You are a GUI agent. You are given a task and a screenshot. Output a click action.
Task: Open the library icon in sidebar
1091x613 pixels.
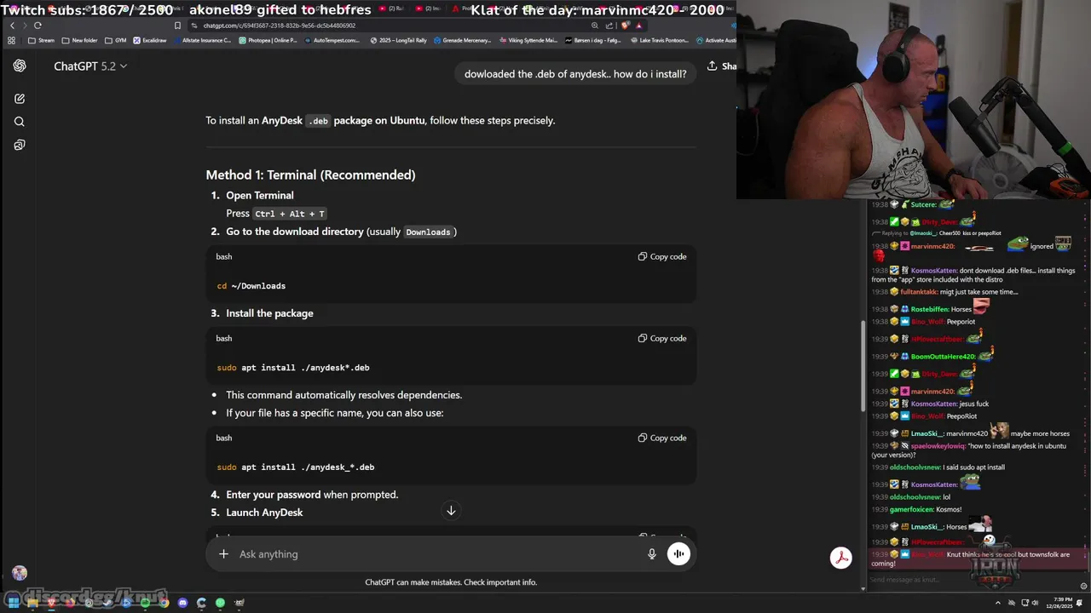click(20, 145)
